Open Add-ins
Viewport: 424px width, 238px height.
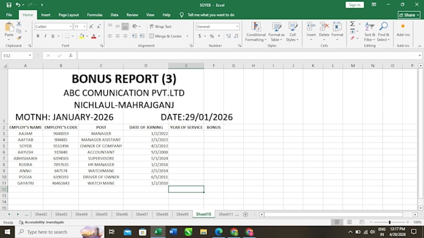click(403, 30)
